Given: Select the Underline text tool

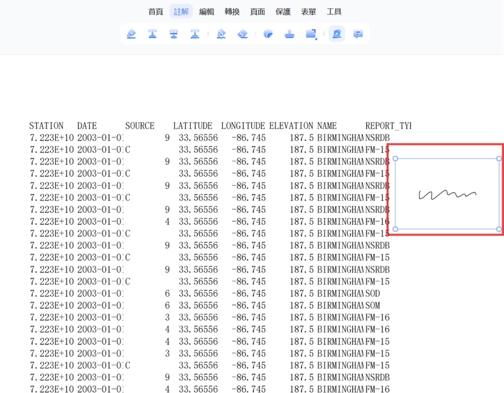Looking at the screenshot, I should click(x=152, y=34).
